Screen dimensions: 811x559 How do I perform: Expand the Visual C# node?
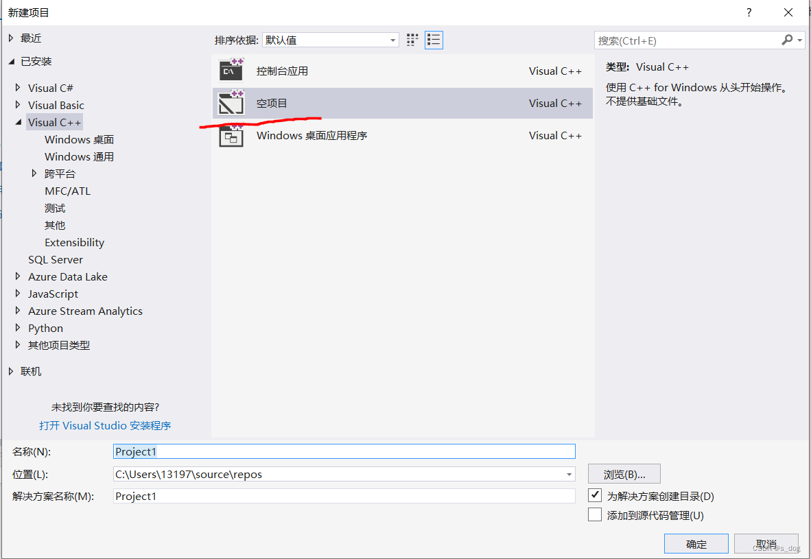[18, 87]
